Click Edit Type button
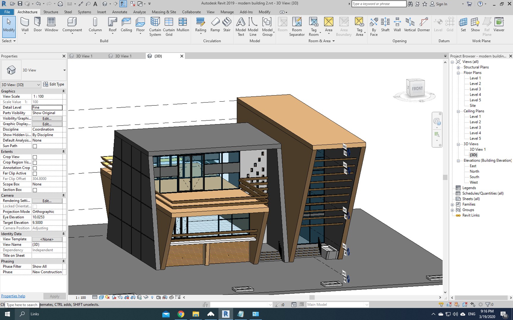This screenshot has width=513, height=320. click(x=54, y=84)
